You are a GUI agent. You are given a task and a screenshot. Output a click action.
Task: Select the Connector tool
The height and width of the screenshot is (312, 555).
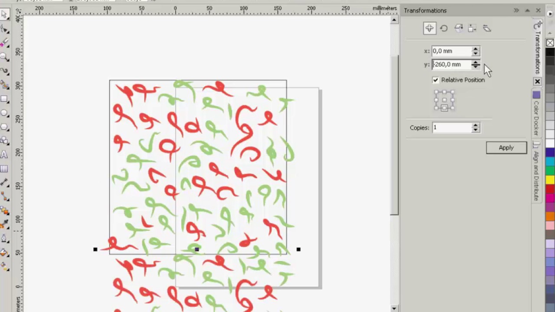click(4, 197)
